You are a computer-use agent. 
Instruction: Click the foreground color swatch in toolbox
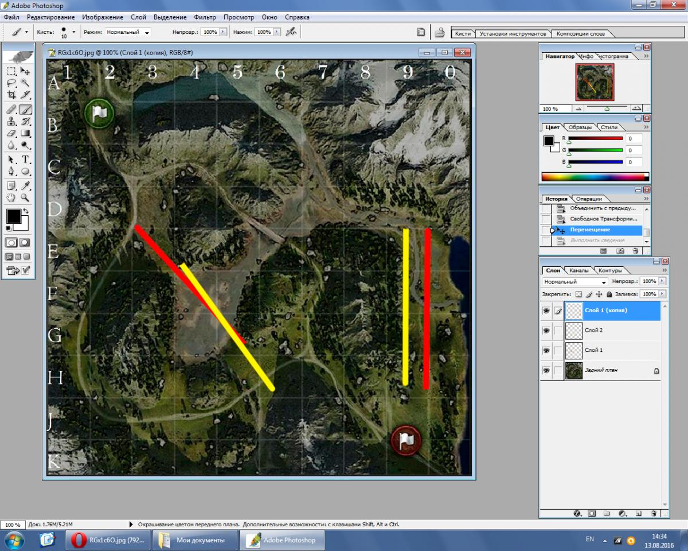click(x=13, y=216)
